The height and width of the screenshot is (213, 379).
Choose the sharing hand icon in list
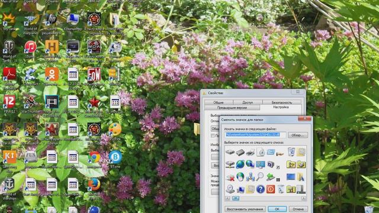(x=280, y=153)
